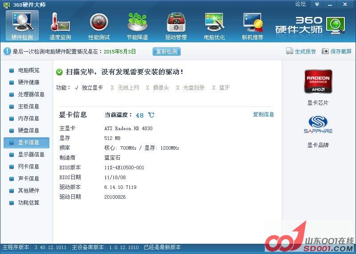Click the BIOS version 11X-4E10500-001
Image resolution: width=356 pixels, height=254 pixels.
point(124,168)
